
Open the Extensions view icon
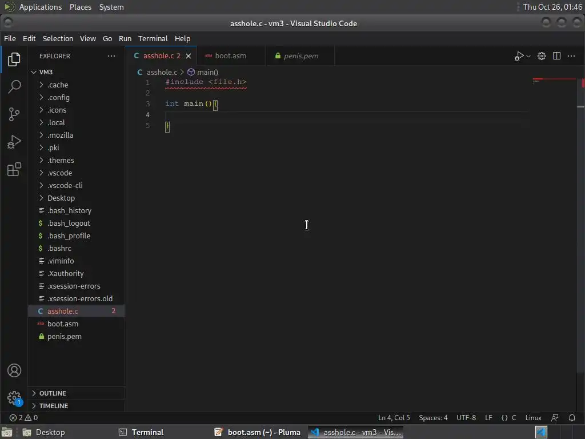(14, 169)
